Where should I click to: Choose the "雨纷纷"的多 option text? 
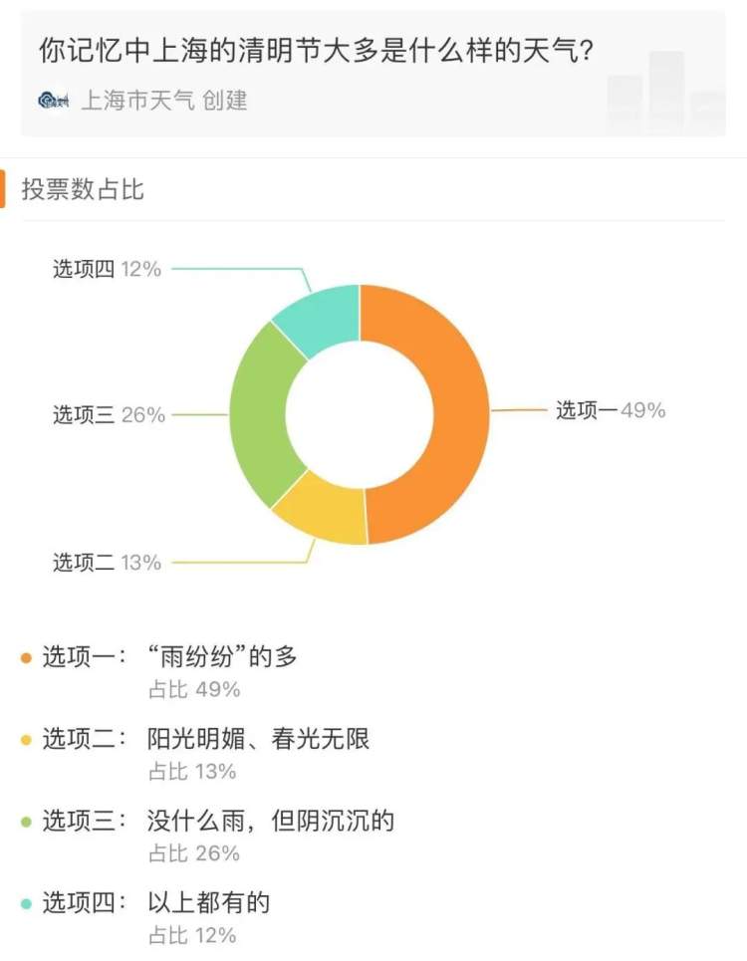click(x=222, y=657)
